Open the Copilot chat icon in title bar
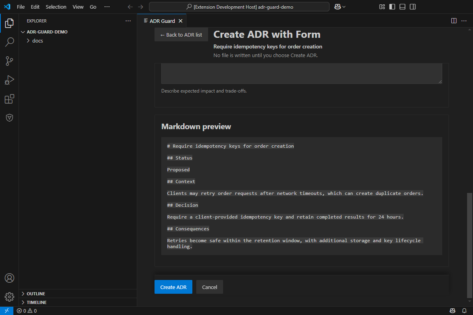 337,7
